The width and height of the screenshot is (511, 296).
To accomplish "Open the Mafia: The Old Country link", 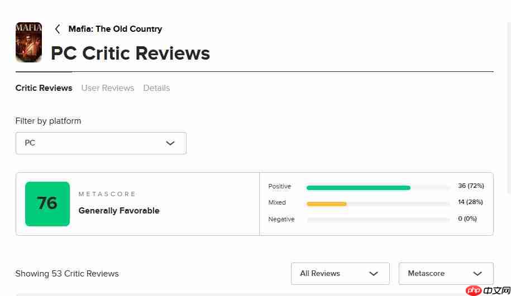I will 115,29.
